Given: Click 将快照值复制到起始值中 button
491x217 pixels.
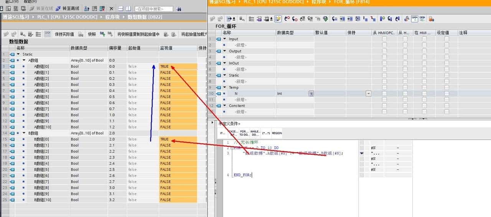Looking at the screenshot, I should point(138,34).
